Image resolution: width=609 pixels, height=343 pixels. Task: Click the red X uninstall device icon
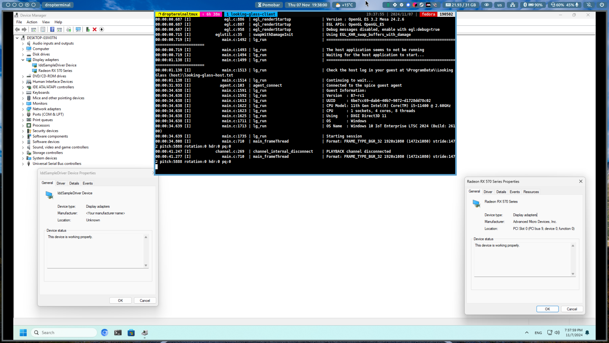point(95,30)
